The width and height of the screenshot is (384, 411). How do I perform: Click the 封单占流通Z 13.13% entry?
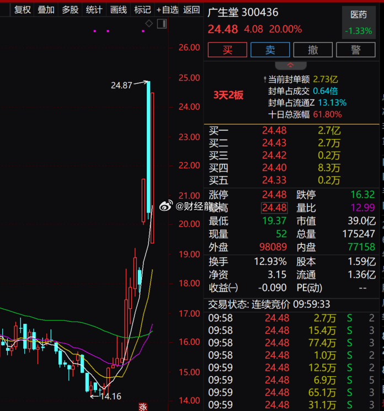307,103
